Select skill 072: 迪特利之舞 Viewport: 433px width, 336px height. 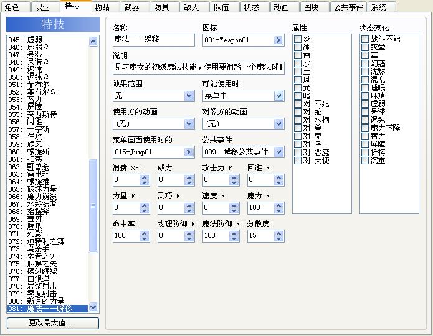coord(47,241)
